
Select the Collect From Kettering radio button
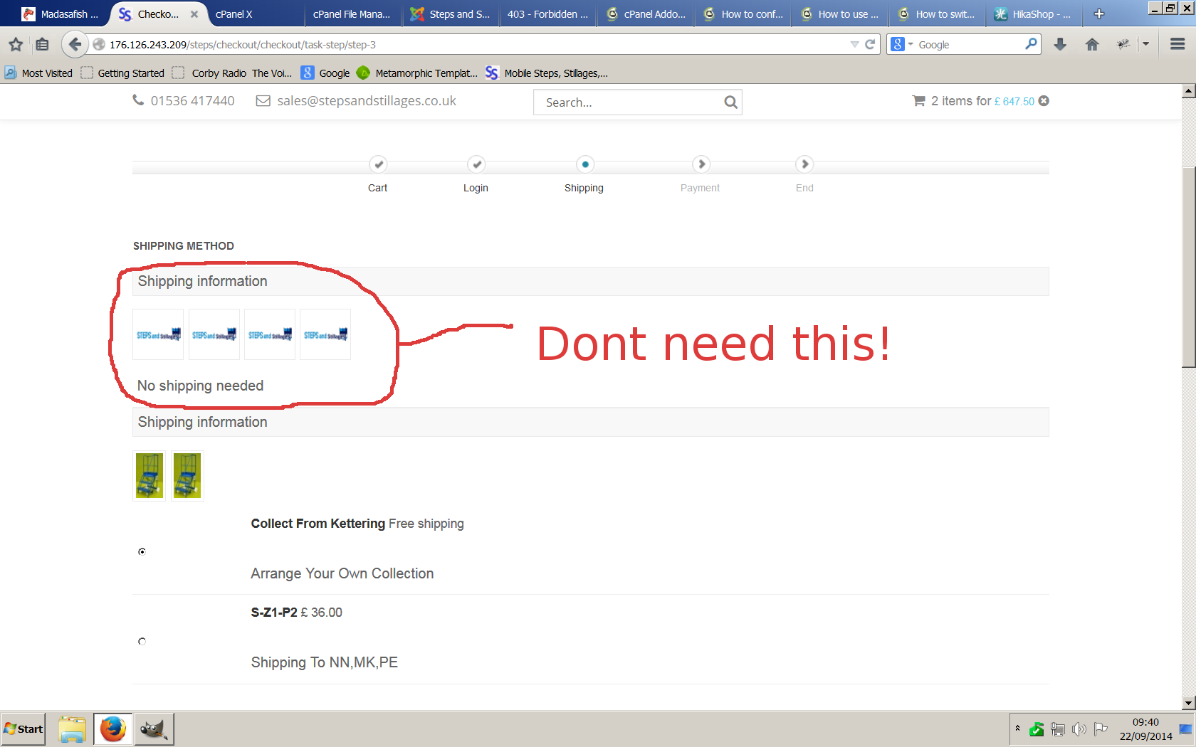pos(142,551)
